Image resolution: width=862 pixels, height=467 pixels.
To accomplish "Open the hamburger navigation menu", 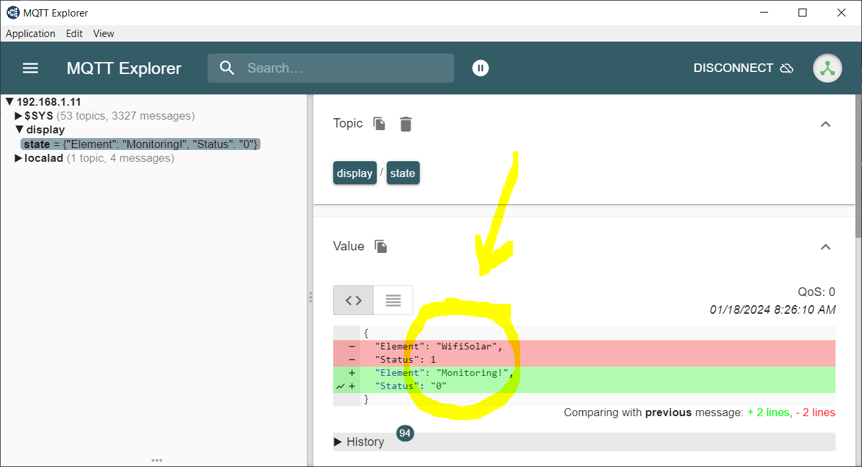I will pyautogui.click(x=30, y=68).
